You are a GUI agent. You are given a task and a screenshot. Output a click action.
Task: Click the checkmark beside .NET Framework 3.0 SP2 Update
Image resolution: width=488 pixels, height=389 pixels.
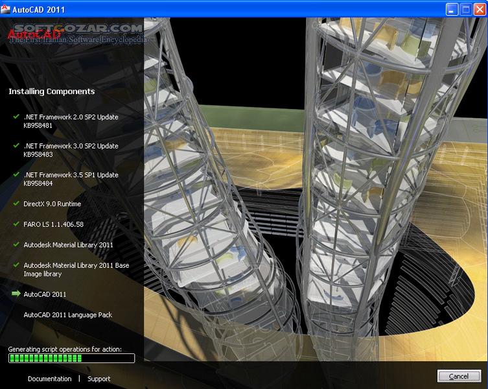tap(16, 145)
